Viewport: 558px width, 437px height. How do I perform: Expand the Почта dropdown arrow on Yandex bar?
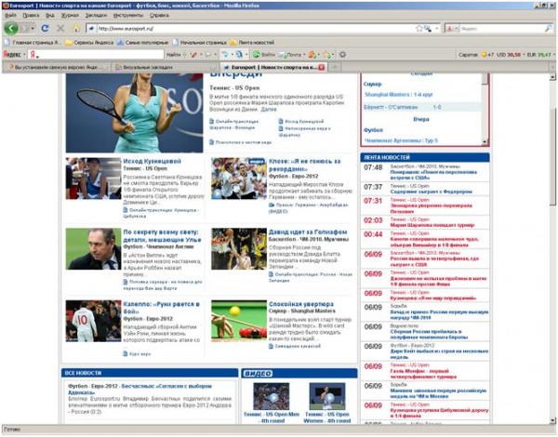[304, 55]
